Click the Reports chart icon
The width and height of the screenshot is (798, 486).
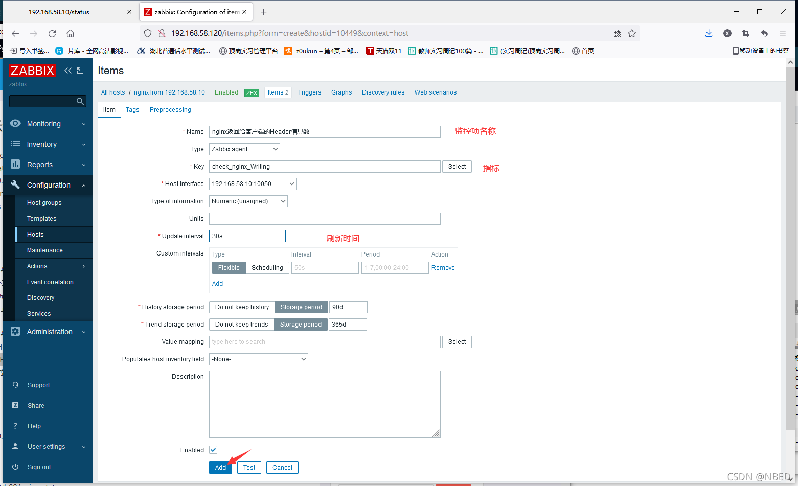pyautogui.click(x=15, y=164)
